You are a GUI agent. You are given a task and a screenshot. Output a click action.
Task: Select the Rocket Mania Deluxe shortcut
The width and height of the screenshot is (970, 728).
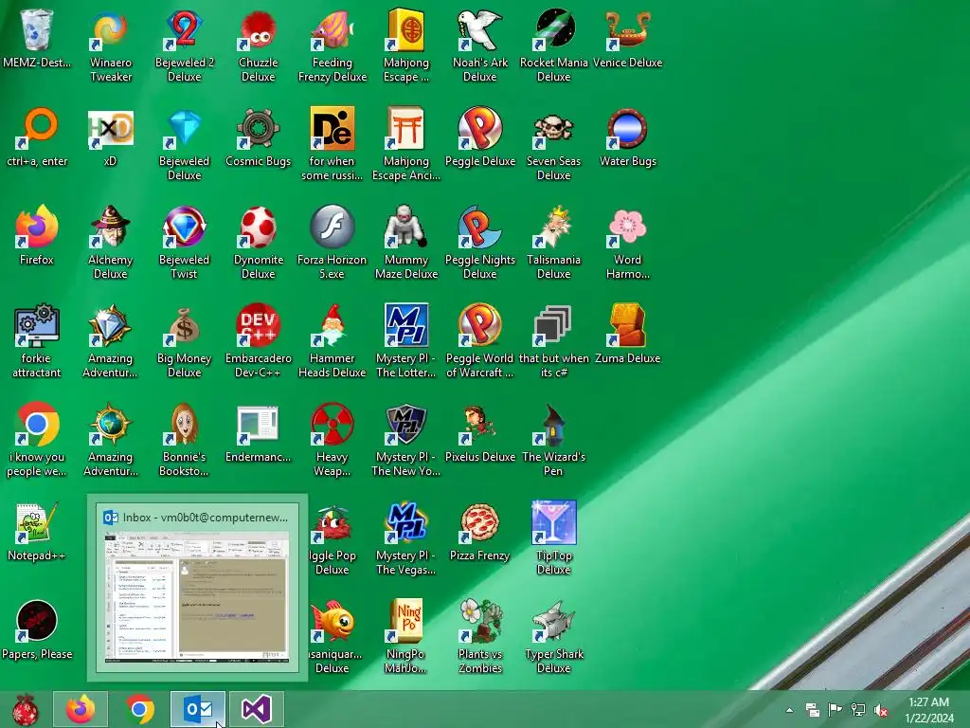click(x=553, y=29)
